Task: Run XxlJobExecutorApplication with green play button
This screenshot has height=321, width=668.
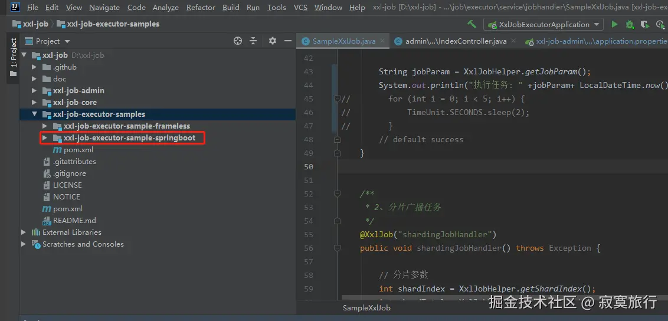Action: 614,24
